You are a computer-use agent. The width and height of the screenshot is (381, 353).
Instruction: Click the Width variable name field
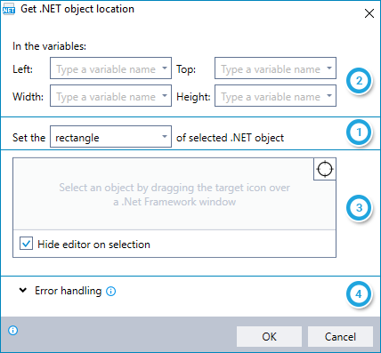coord(110,96)
